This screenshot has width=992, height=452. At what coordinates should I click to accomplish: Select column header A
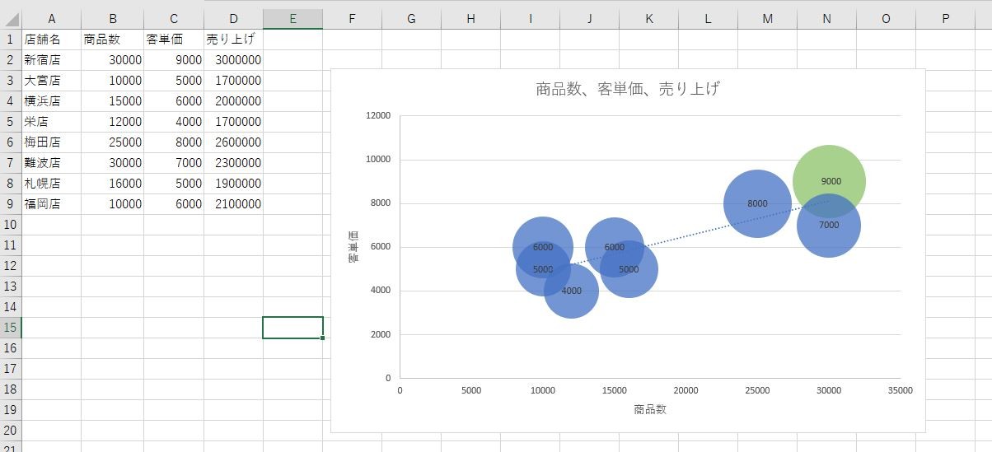click(x=51, y=19)
